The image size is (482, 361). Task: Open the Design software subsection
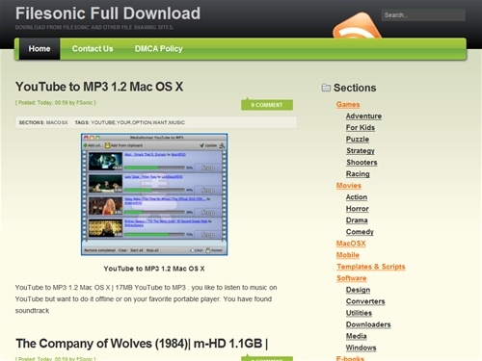pyautogui.click(x=358, y=290)
